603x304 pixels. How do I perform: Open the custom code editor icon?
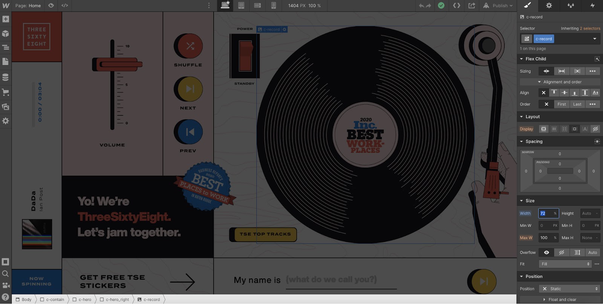pyautogui.click(x=65, y=6)
